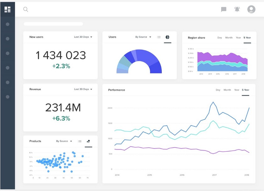Screen dimensions: 264x191
Task: Select scatter plot view in Products card
Action: click(x=88, y=141)
